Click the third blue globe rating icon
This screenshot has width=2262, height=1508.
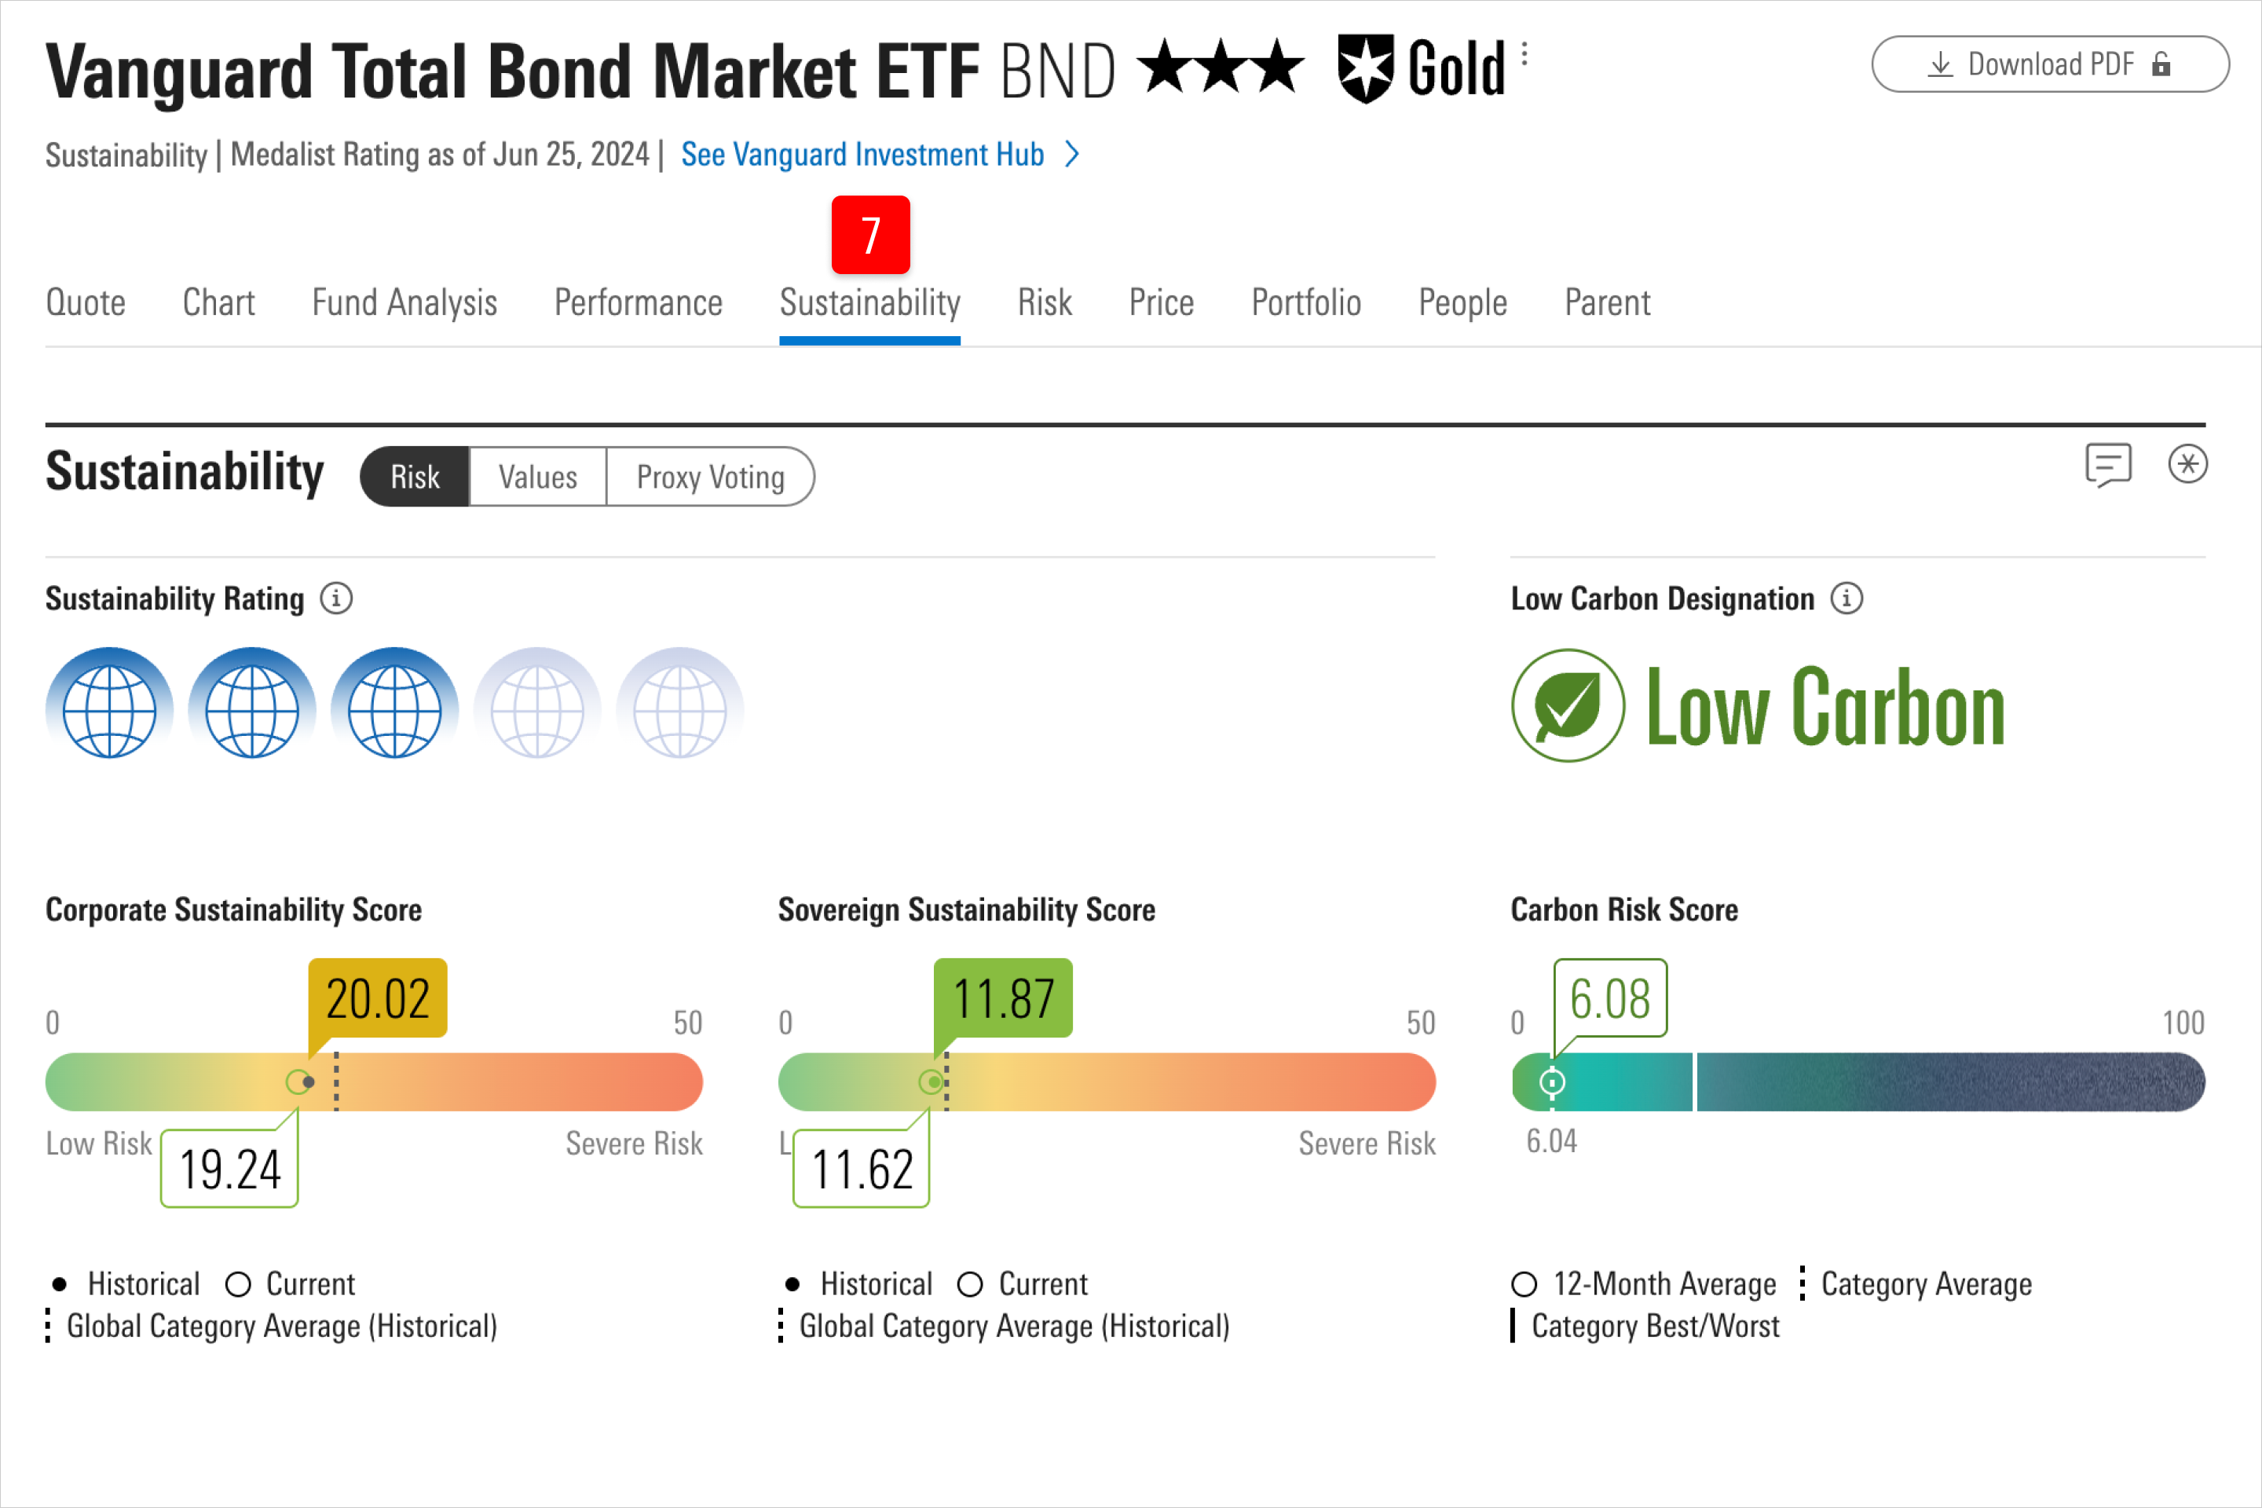point(394,704)
